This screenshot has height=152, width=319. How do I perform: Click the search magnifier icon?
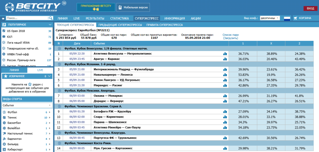50,18
